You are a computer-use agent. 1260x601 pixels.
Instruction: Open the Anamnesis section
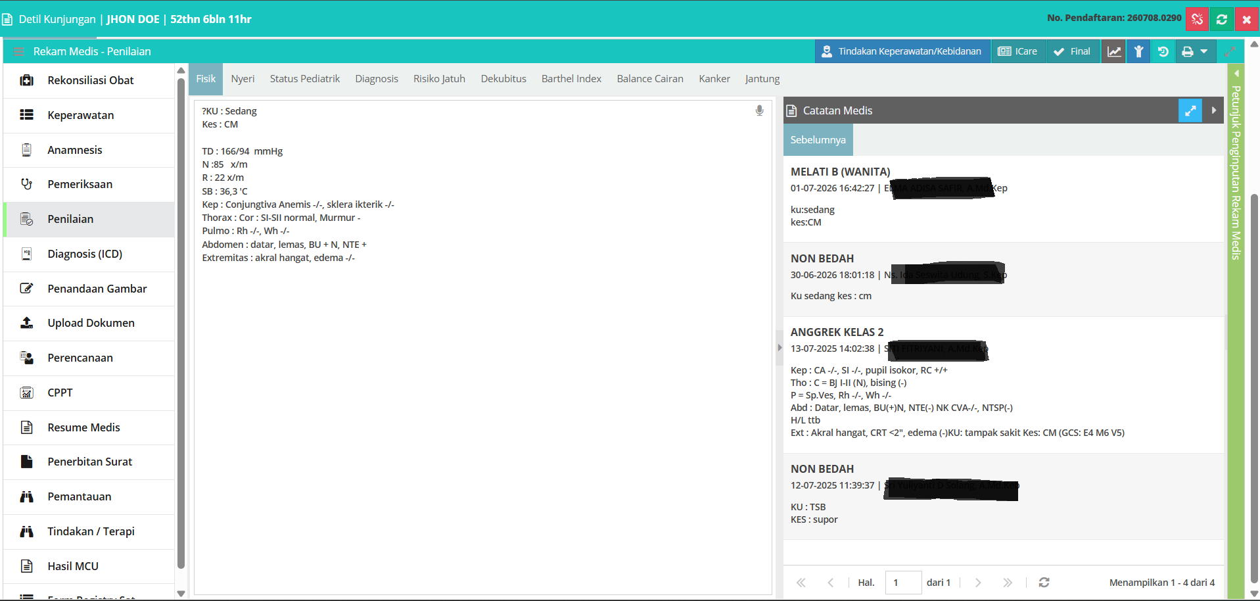click(89, 150)
